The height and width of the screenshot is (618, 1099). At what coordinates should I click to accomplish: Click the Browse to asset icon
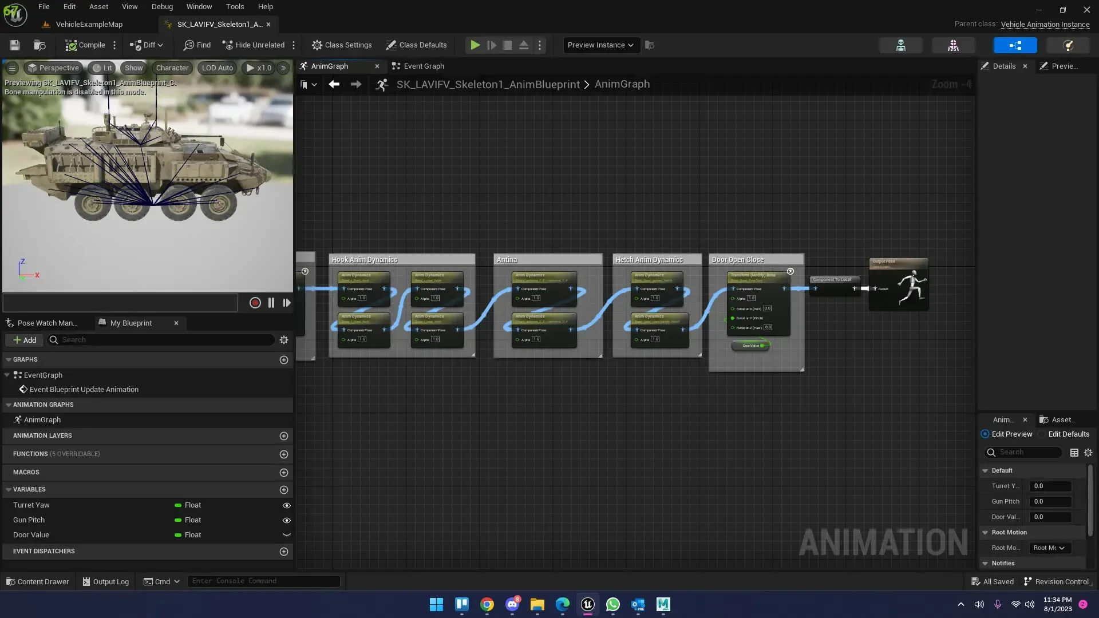(x=39, y=45)
